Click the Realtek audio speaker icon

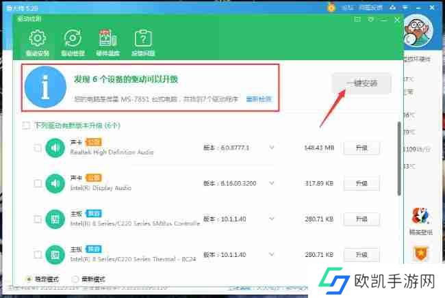(x=55, y=148)
